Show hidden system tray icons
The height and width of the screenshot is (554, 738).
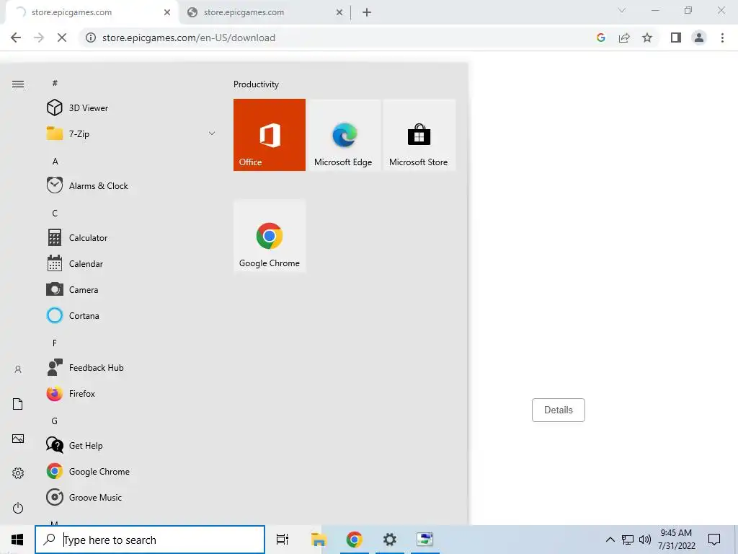[x=610, y=540]
